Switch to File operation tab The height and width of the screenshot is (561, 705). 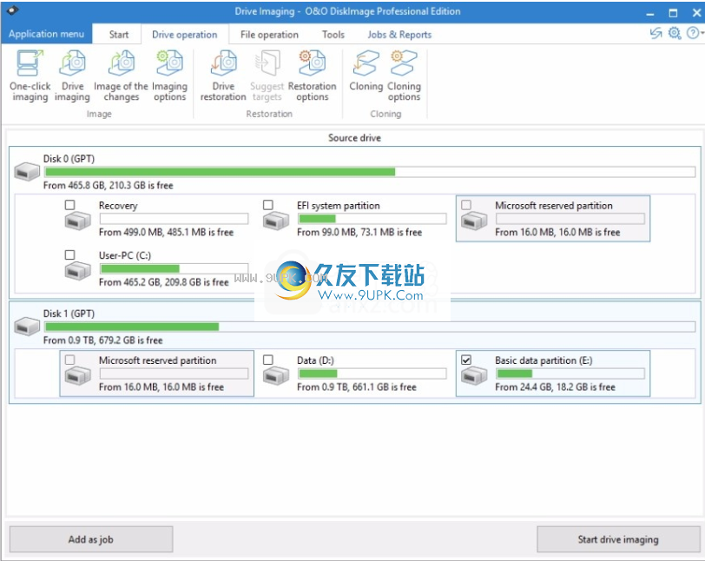[269, 35]
